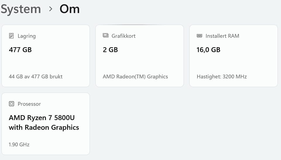Viewport: 281px width, 160px height.
Task: Click the 44 GB av 477 GB brukt text
Action: tap(36, 77)
